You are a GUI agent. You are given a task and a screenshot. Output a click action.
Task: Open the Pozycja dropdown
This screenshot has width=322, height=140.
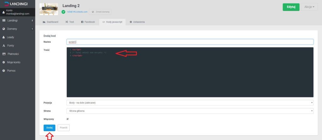click(190, 103)
